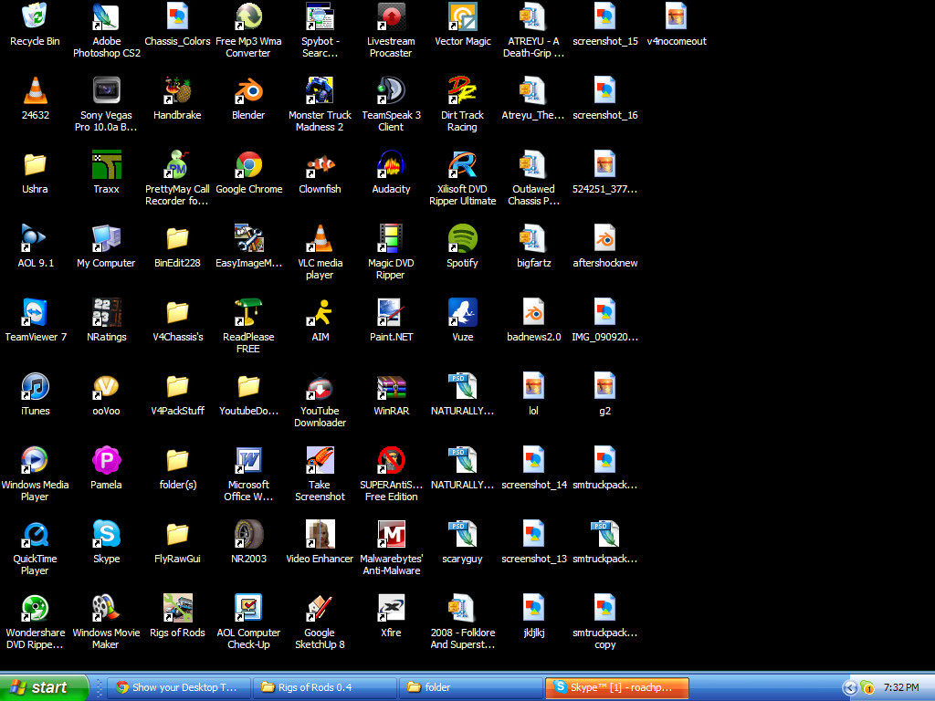The width and height of the screenshot is (935, 701).
Task: Select the v4nocomeout file
Action: pos(677,16)
